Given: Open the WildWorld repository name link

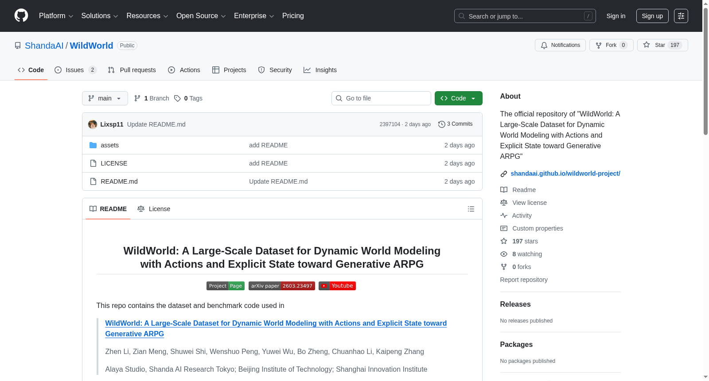Looking at the screenshot, I should click(x=92, y=46).
